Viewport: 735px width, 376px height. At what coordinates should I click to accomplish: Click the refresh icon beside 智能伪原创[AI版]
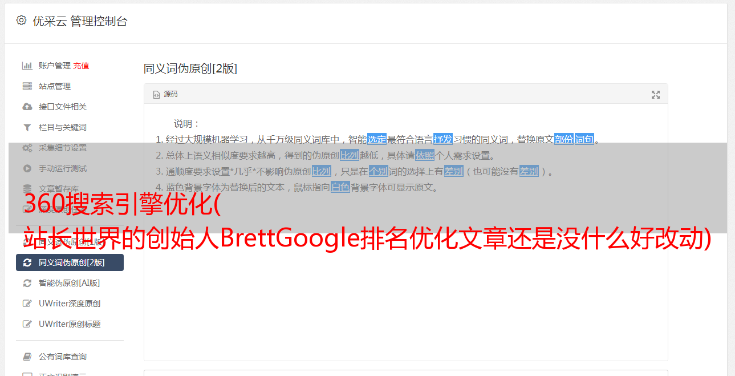pyautogui.click(x=27, y=283)
